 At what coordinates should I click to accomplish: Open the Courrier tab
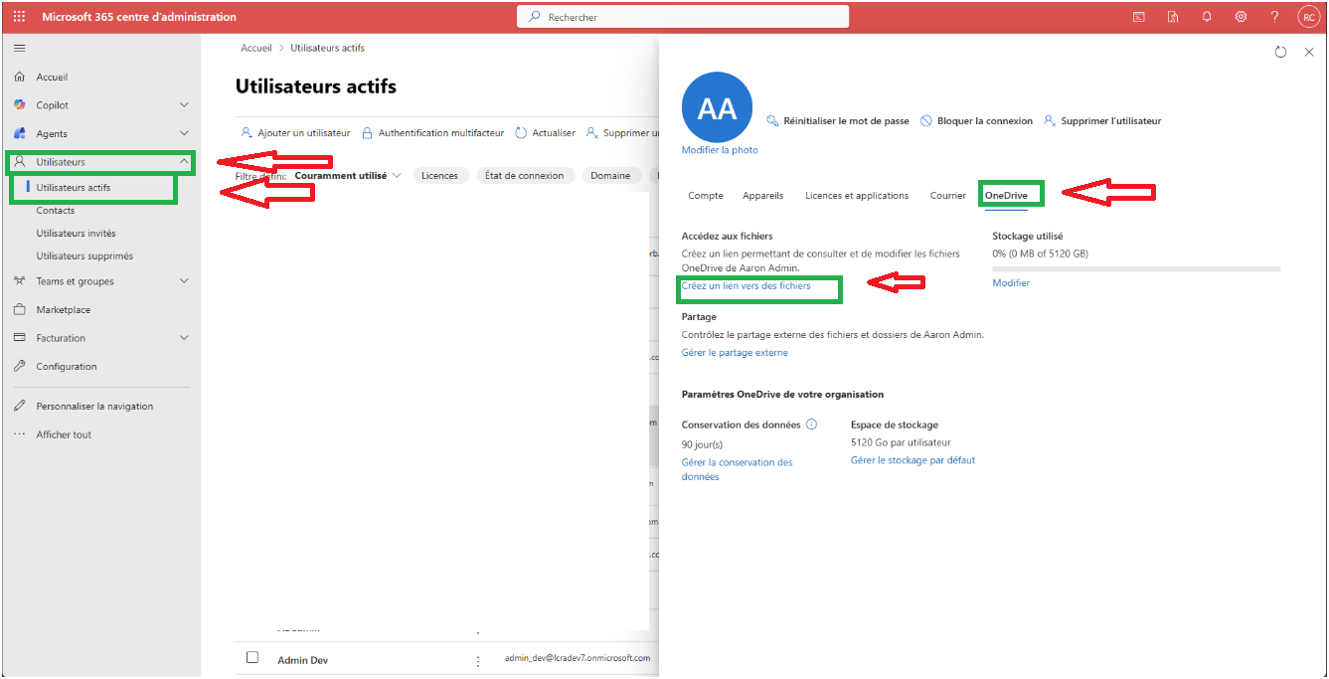coord(948,196)
